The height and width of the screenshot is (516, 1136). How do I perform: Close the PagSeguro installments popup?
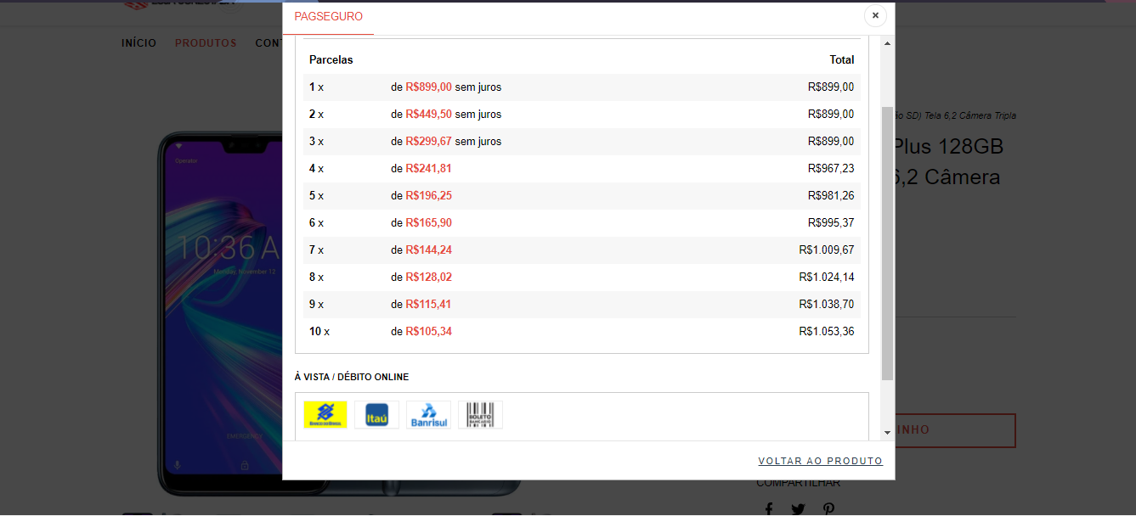(875, 15)
